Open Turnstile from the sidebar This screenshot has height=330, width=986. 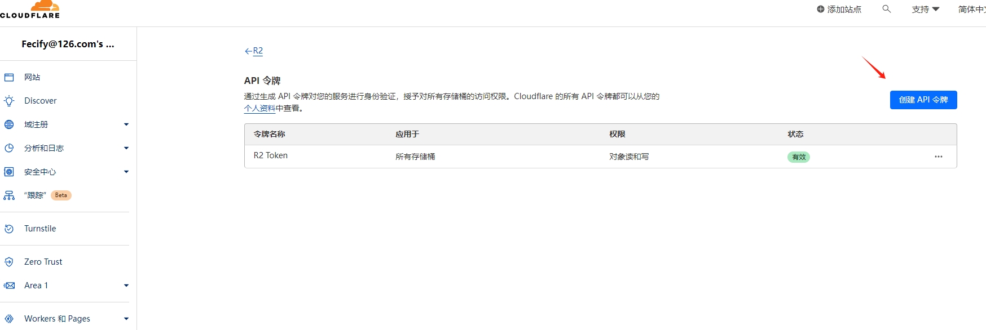point(40,229)
